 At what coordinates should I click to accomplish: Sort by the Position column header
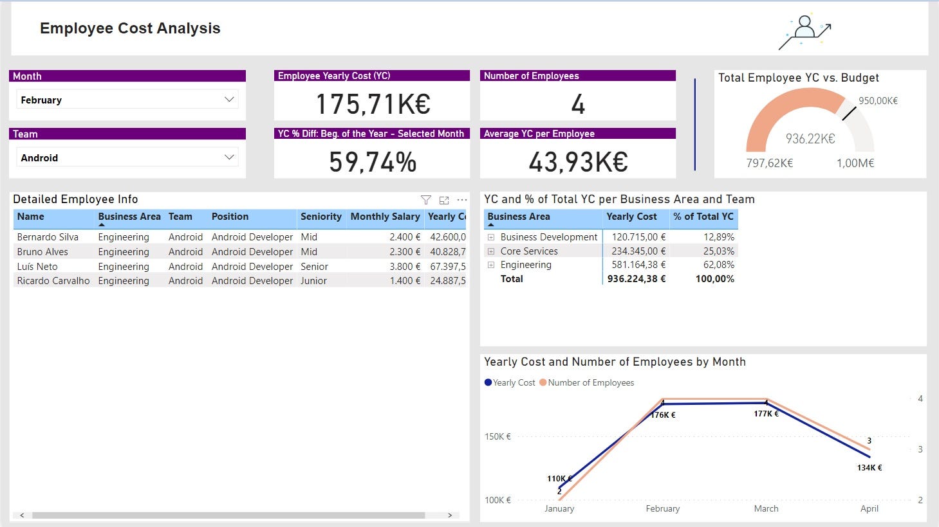tap(230, 217)
